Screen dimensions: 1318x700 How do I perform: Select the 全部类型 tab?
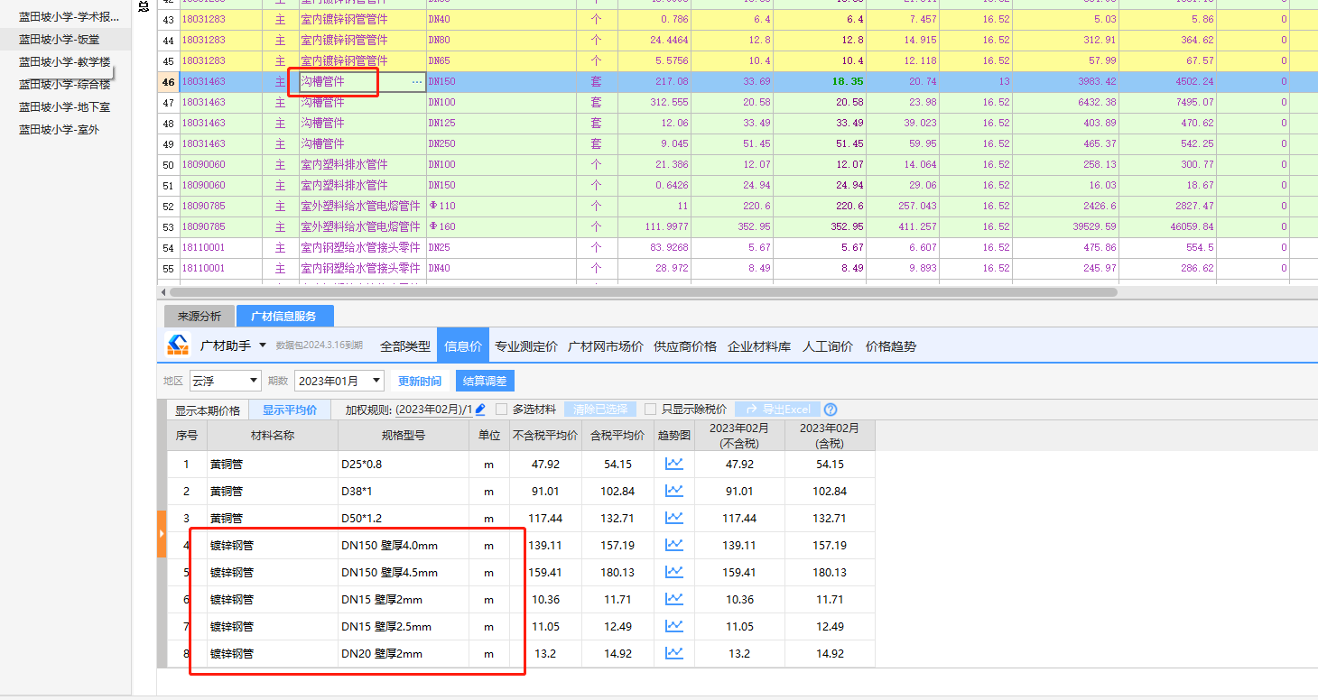point(405,346)
